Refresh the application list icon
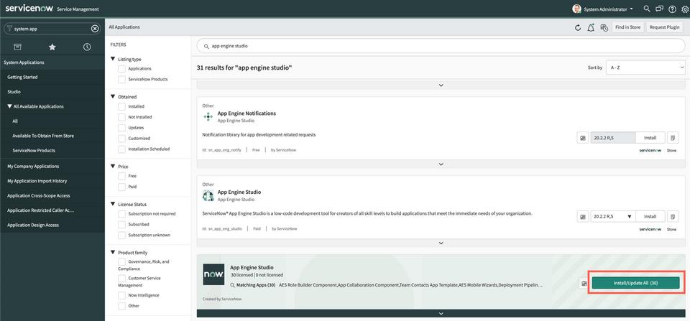The image size is (690, 321). (578, 27)
